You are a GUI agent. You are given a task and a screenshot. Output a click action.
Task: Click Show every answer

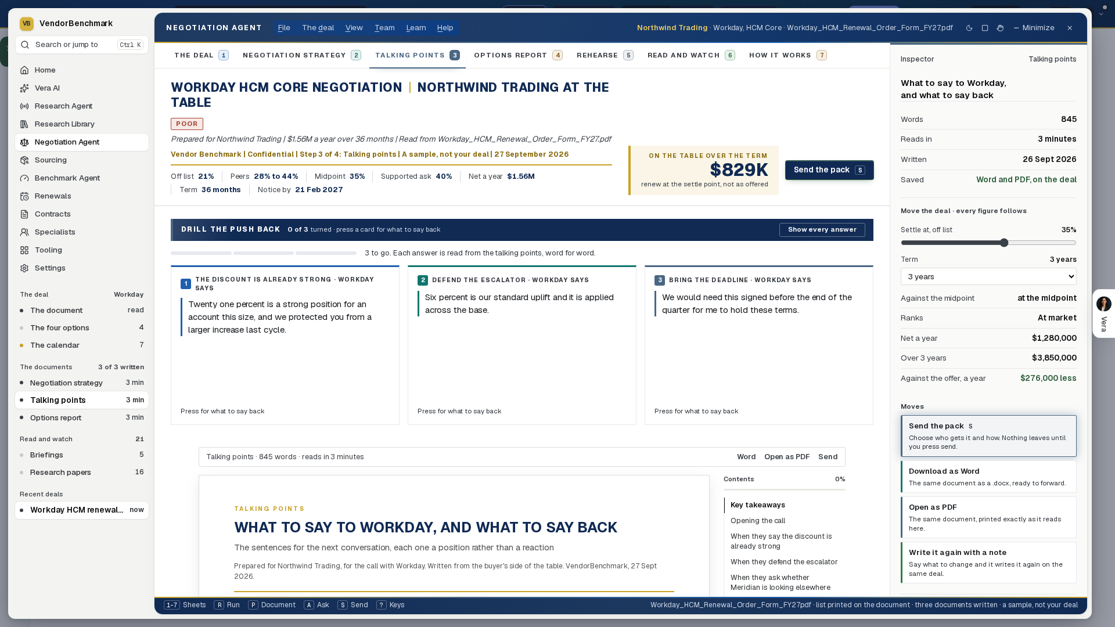[822, 230]
